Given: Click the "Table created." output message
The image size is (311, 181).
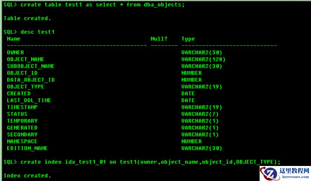Looking at the screenshot, I should click(x=27, y=18).
